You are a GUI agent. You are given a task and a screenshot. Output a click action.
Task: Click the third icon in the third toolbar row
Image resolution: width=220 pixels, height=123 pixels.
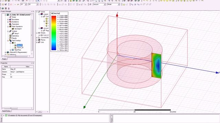[x=9, y=8]
